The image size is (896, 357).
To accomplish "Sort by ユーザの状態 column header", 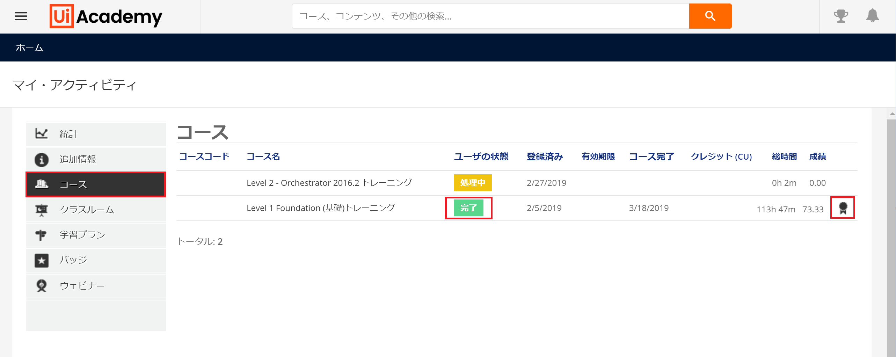I will 481,156.
